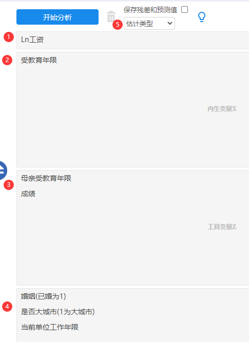Select the 当前单位工作年限 variable
This screenshot has width=249, height=342.
[50, 327]
